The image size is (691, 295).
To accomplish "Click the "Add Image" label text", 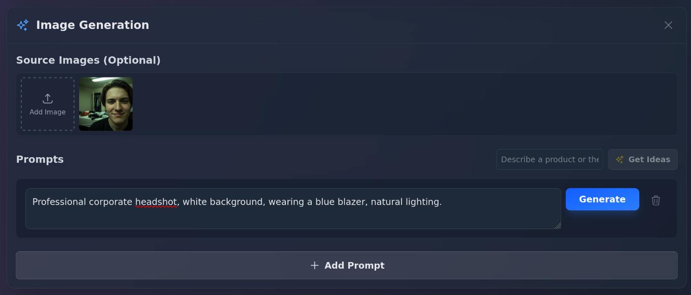I will (x=48, y=112).
